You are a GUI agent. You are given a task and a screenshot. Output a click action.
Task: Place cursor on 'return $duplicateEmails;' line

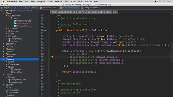[x=80, y=72]
